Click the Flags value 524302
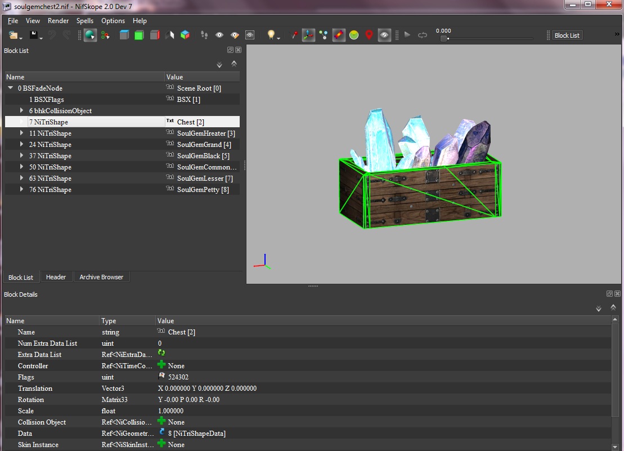 tap(178, 377)
